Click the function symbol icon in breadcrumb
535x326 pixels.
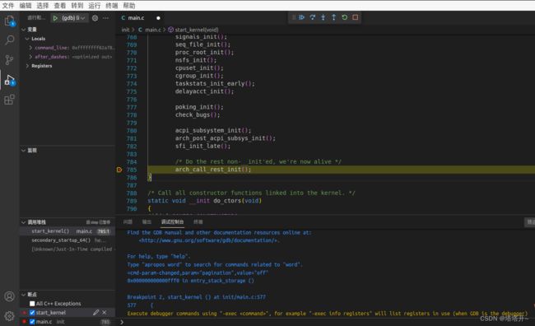tap(170, 30)
